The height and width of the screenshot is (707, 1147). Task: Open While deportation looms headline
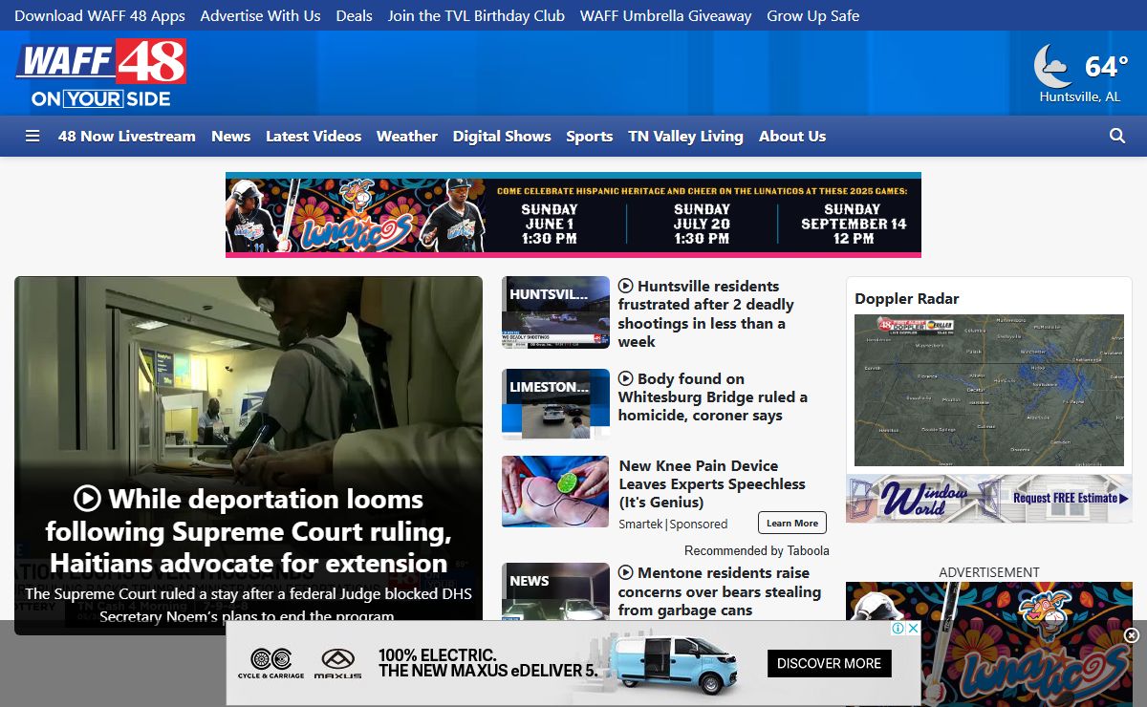pyautogui.click(x=249, y=531)
